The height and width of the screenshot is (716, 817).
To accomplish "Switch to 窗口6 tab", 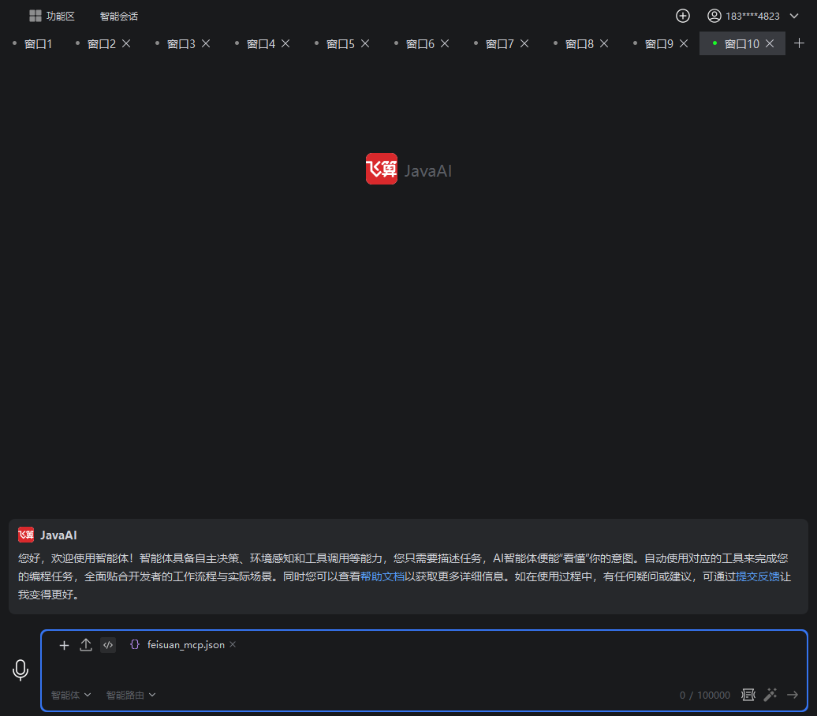I will pos(420,44).
